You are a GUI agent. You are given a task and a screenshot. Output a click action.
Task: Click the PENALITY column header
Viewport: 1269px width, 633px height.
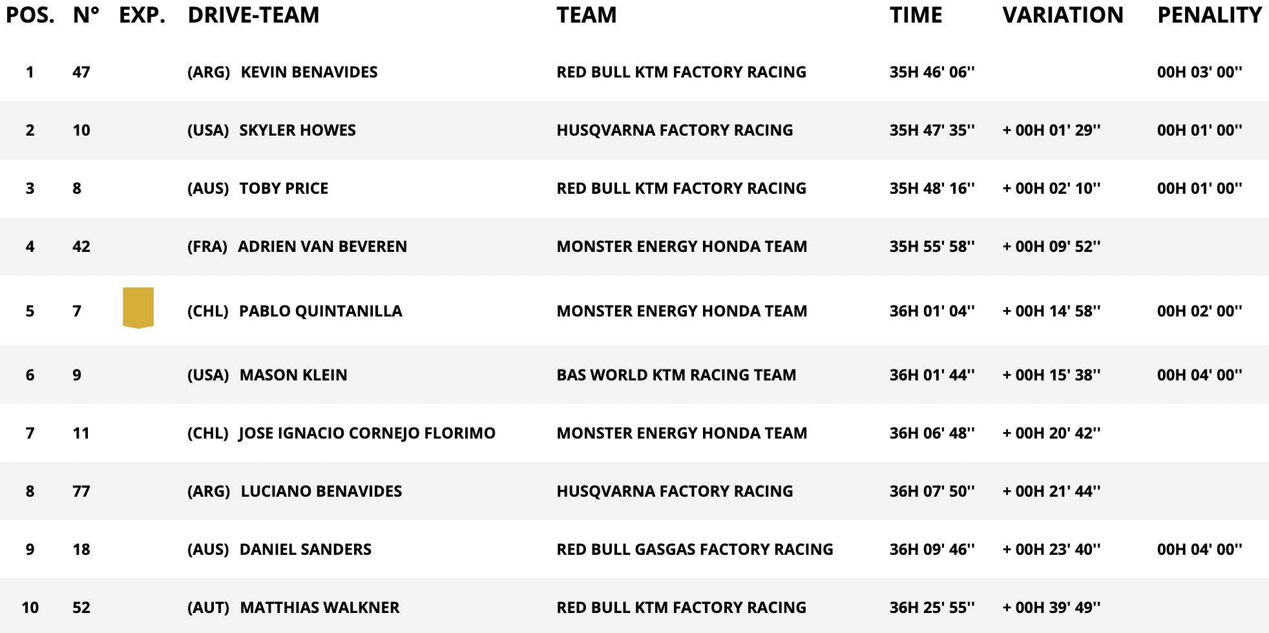1210,15
